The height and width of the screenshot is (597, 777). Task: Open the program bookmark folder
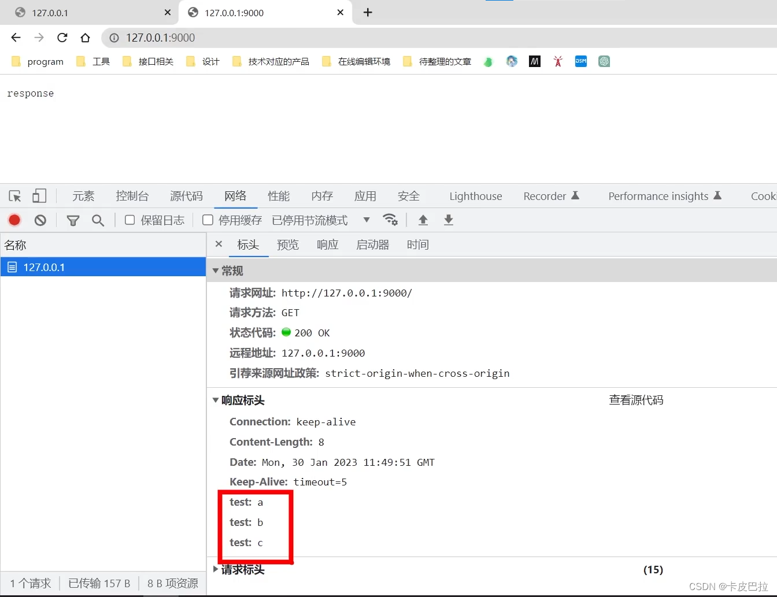(38, 61)
